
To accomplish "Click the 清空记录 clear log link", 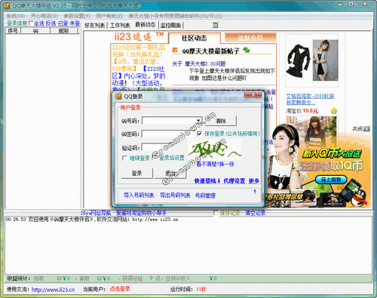I will (x=256, y=214).
